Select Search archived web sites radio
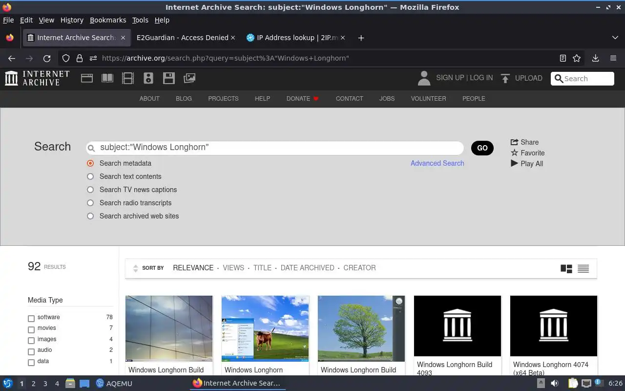 (x=90, y=216)
